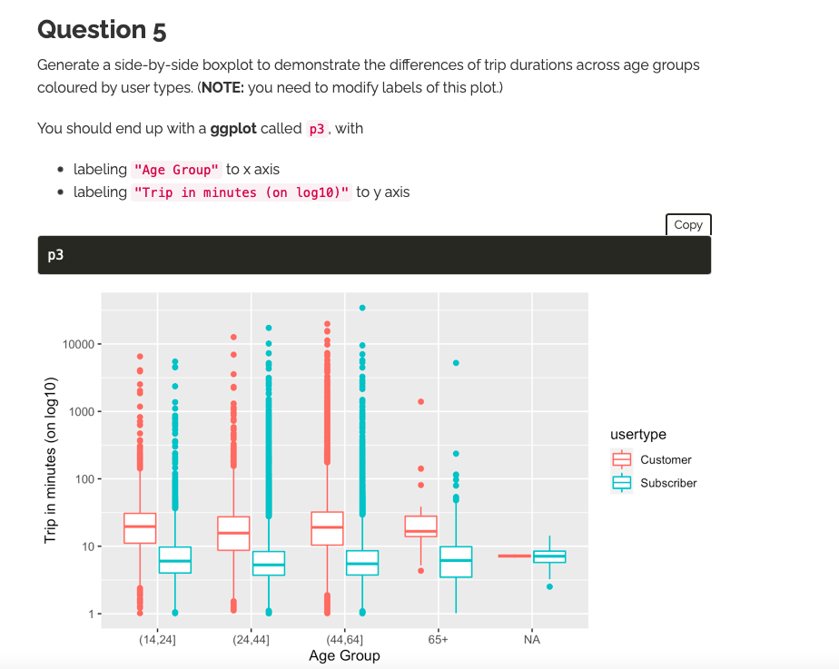Click the 65+ category label on the x axis

click(x=439, y=639)
